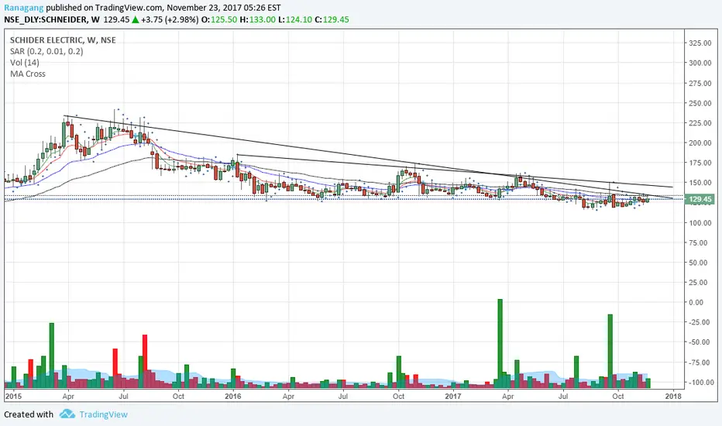Click the High value H:133.00
The width and height of the screenshot is (722, 426).
[x=257, y=19]
